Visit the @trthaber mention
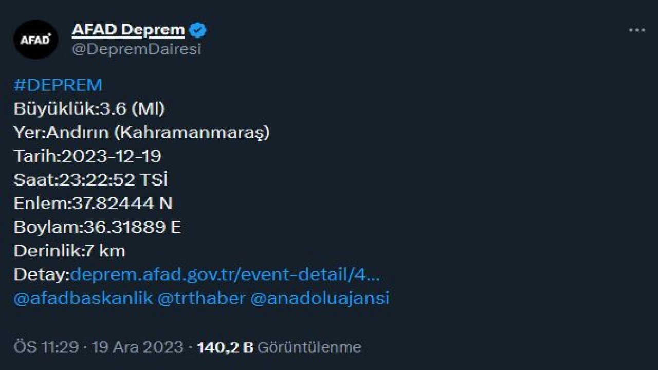This screenshot has height=370, width=658. click(201, 299)
